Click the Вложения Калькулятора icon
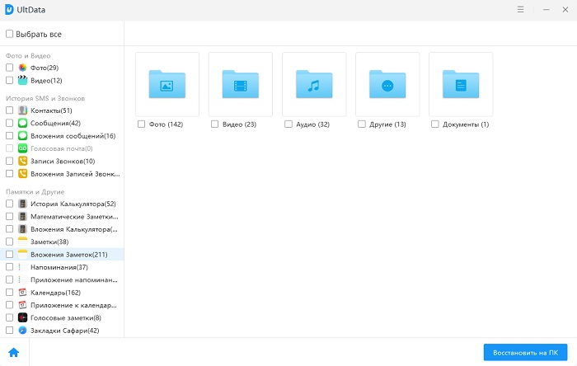Image resolution: width=577 pixels, height=366 pixels. pos(23,229)
